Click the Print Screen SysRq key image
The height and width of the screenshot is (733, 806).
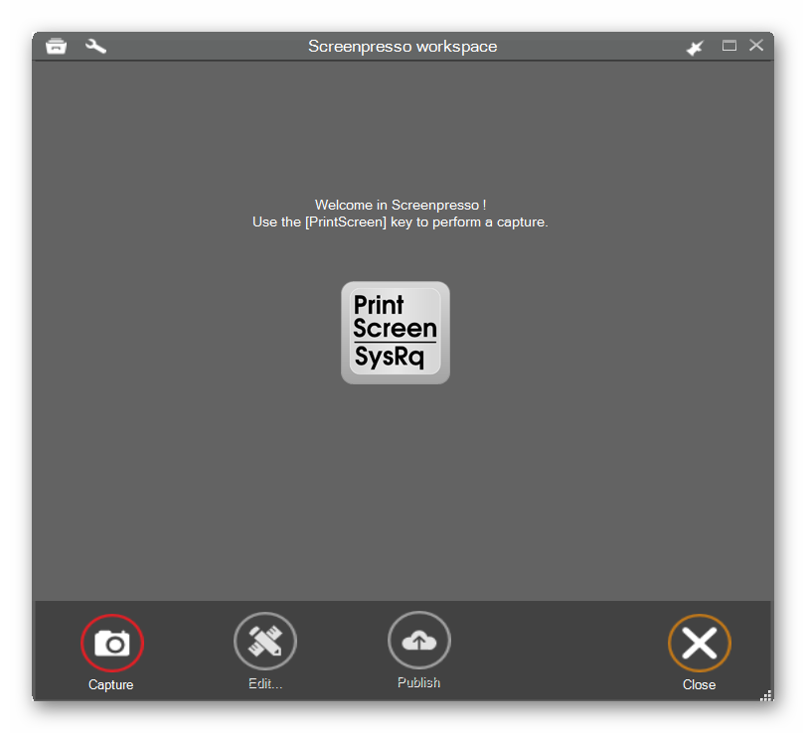pyautogui.click(x=396, y=333)
